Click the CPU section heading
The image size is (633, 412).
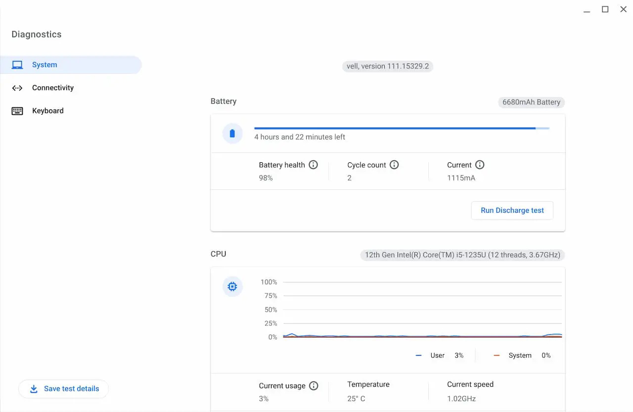click(x=218, y=254)
